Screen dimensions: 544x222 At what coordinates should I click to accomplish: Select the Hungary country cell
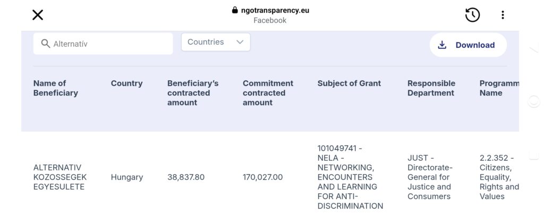(127, 177)
